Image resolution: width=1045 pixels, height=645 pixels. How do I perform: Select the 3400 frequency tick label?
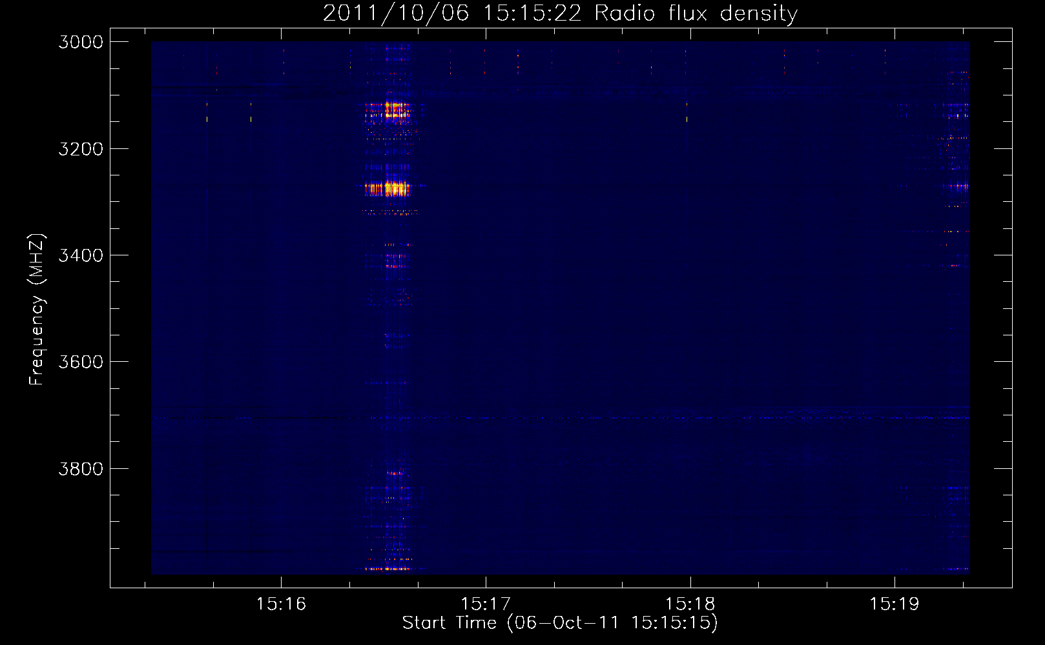point(81,255)
